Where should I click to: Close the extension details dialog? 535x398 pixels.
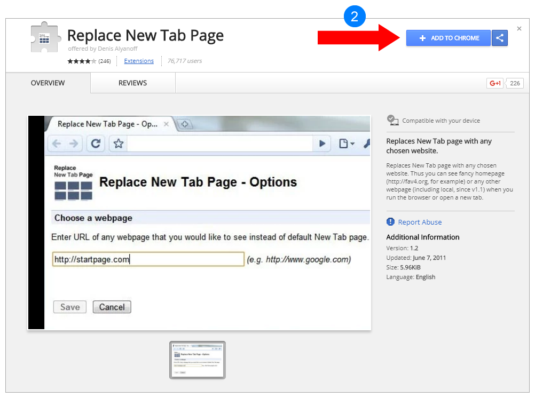519,29
